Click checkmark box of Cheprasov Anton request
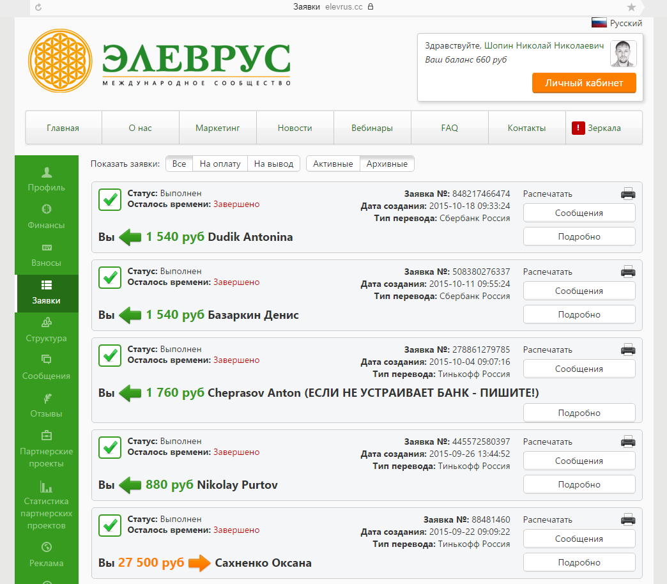 point(110,355)
